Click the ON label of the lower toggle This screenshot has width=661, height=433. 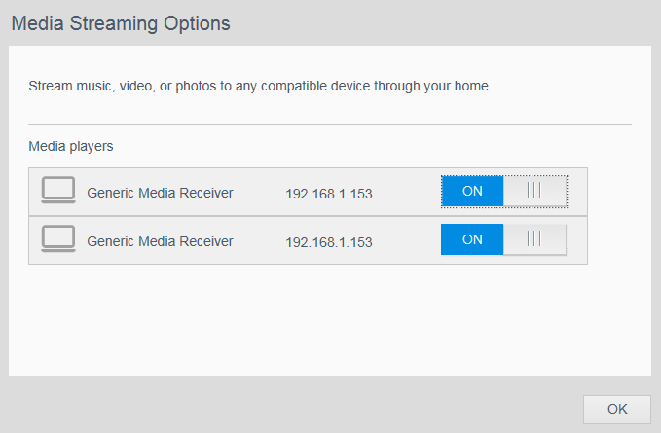(472, 239)
